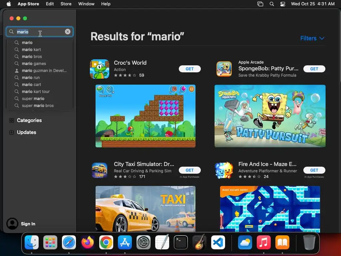Open the Croc's World title link

pos(130,63)
